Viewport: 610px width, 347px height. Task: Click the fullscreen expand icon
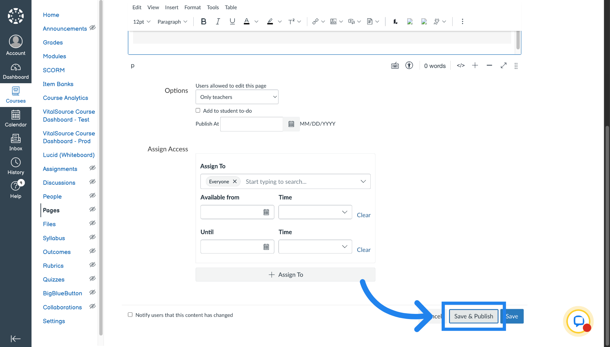(x=503, y=66)
